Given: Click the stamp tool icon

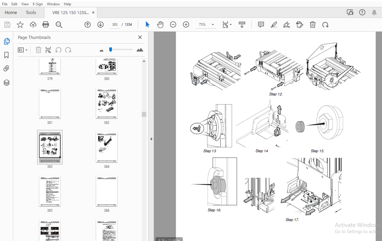Looking at the screenshot, I should coord(299,25).
